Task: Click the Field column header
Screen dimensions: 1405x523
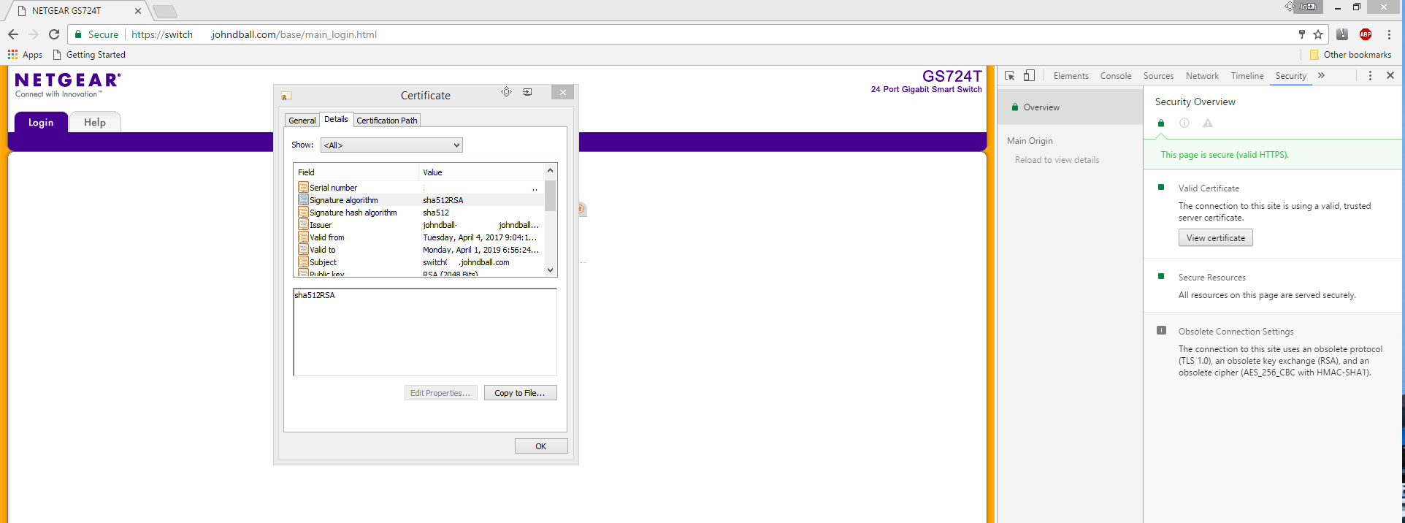Action: click(x=356, y=172)
